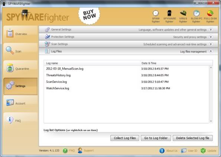221x157 pixels.
Task: Open SPAM fighter product icon
Action: point(156,16)
